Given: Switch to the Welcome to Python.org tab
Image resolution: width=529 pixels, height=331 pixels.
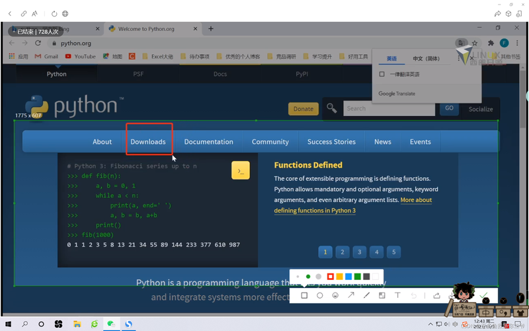Looking at the screenshot, I should [153, 29].
